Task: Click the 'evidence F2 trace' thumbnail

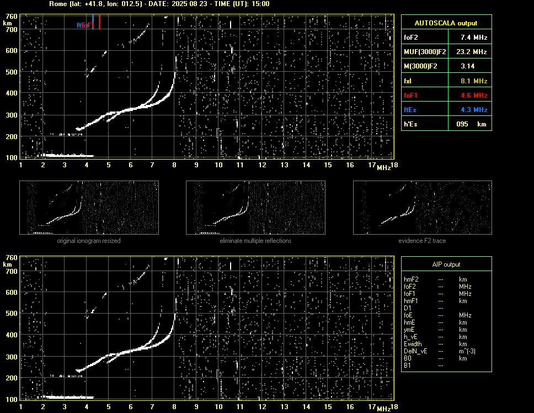Action: [423, 208]
